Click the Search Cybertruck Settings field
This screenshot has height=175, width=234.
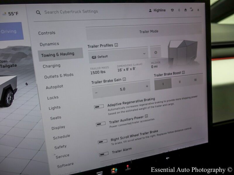(71, 12)
